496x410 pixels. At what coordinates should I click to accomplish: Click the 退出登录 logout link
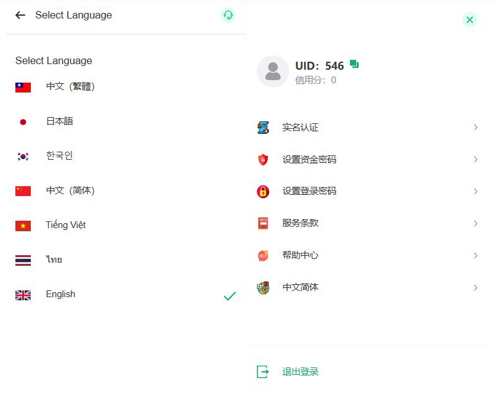click(300, 371)
